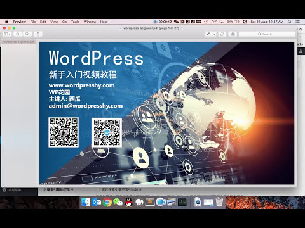Open Outlook in the Dock

[97, 202]
